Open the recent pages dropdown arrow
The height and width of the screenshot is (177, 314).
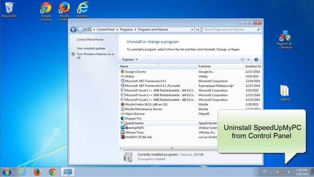click(x=85, y=29)
